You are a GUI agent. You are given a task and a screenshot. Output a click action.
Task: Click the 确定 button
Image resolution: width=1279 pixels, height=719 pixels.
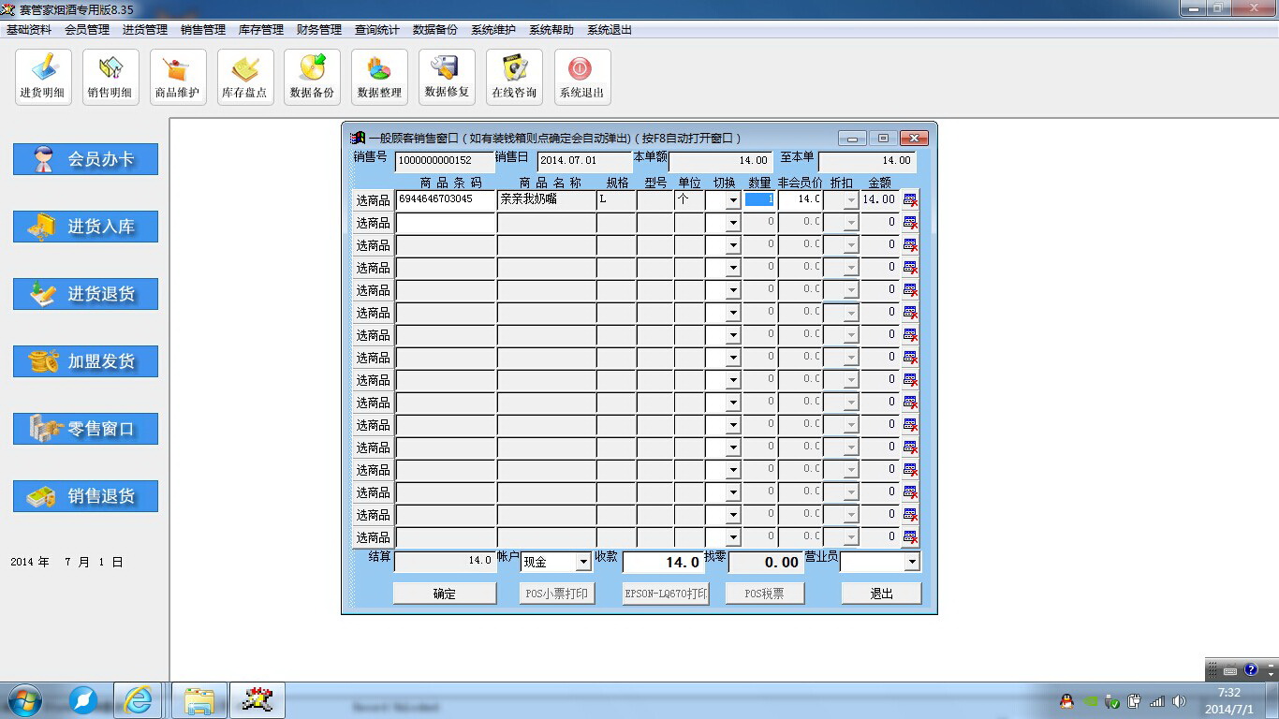coord(445,594)
